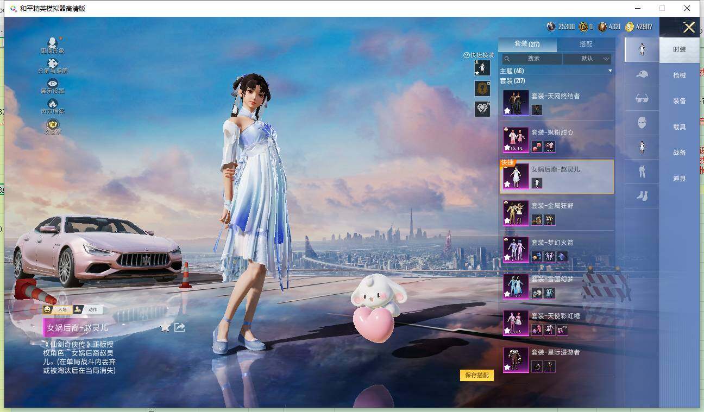The width and height of the screenshot is (704, 412).
Task: Click the second item icon under 套装-星际漫游者
Action: point(550,366)
